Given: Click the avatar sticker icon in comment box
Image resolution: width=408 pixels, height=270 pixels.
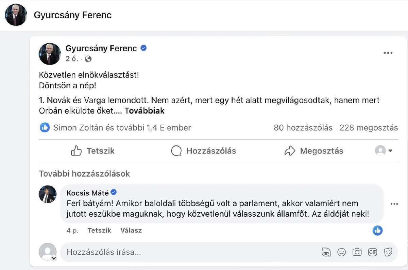Looking at the screenshot, I should (326, 252).
